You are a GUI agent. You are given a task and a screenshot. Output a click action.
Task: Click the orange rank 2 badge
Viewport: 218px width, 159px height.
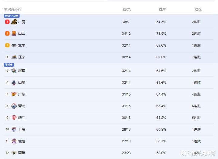7,34
